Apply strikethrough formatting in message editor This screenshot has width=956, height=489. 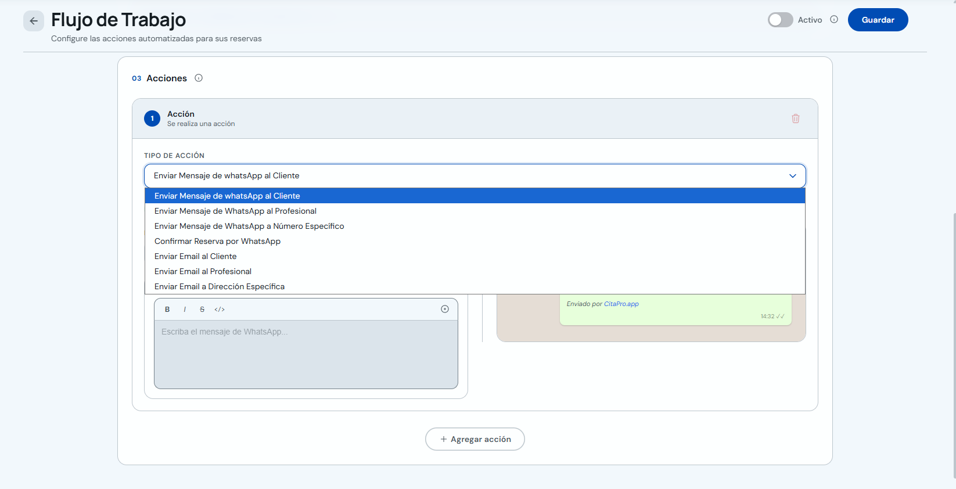pyautogui.click(x=202, y=310)
